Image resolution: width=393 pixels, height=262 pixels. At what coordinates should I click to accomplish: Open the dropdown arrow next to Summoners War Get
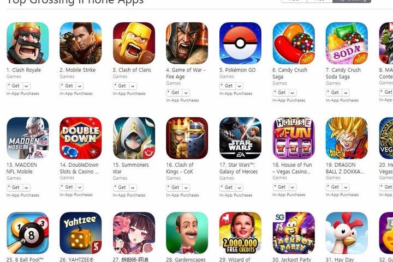click(133, 187)
